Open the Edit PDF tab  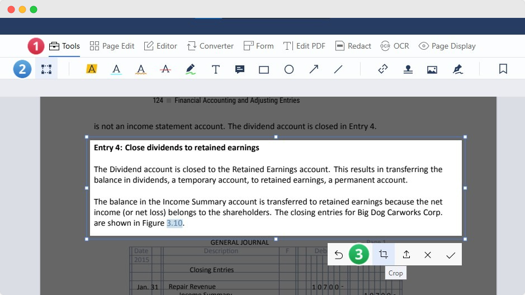(304, 46)
